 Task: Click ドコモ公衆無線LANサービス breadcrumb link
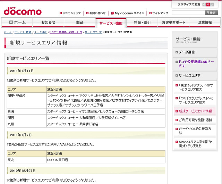[66, 32]
